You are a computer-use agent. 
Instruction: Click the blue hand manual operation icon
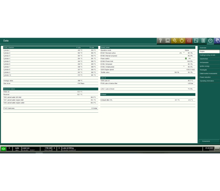(217, 41)
